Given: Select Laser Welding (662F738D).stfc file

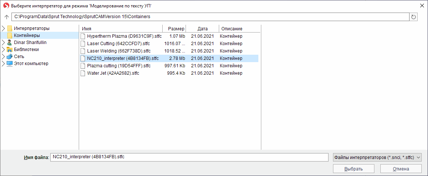Looking at the screenshot, I should (119, 51).
